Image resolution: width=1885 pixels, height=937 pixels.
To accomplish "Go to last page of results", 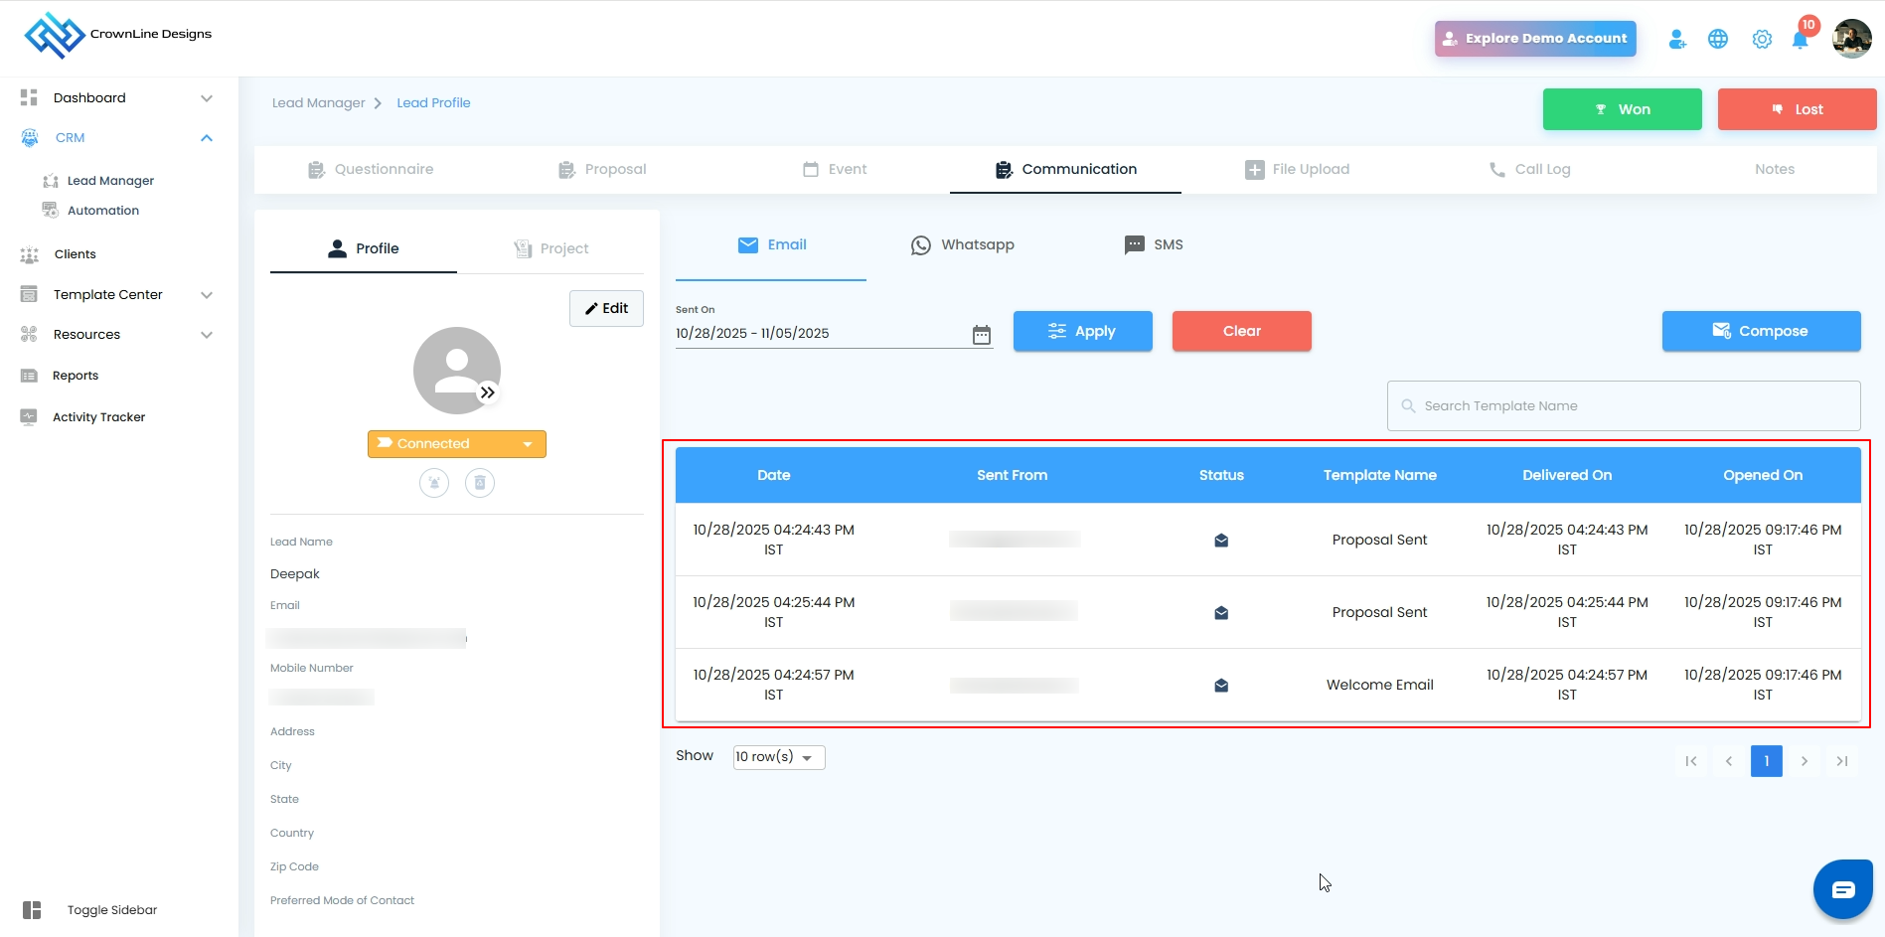I will tap(1842, 761).
